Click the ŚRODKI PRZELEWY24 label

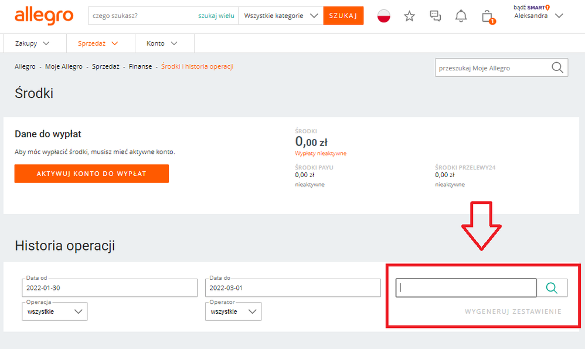465,168
